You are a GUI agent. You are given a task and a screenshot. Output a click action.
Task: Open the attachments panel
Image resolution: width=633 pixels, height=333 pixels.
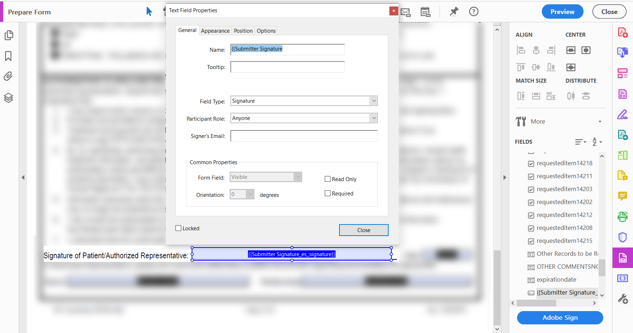click(9, 76)
